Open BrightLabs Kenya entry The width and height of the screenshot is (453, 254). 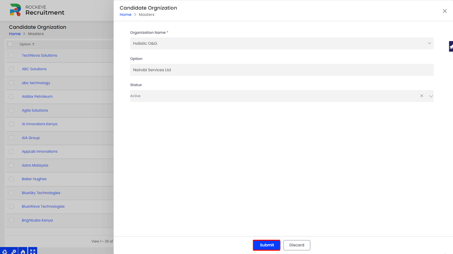(x=37, y=220)
